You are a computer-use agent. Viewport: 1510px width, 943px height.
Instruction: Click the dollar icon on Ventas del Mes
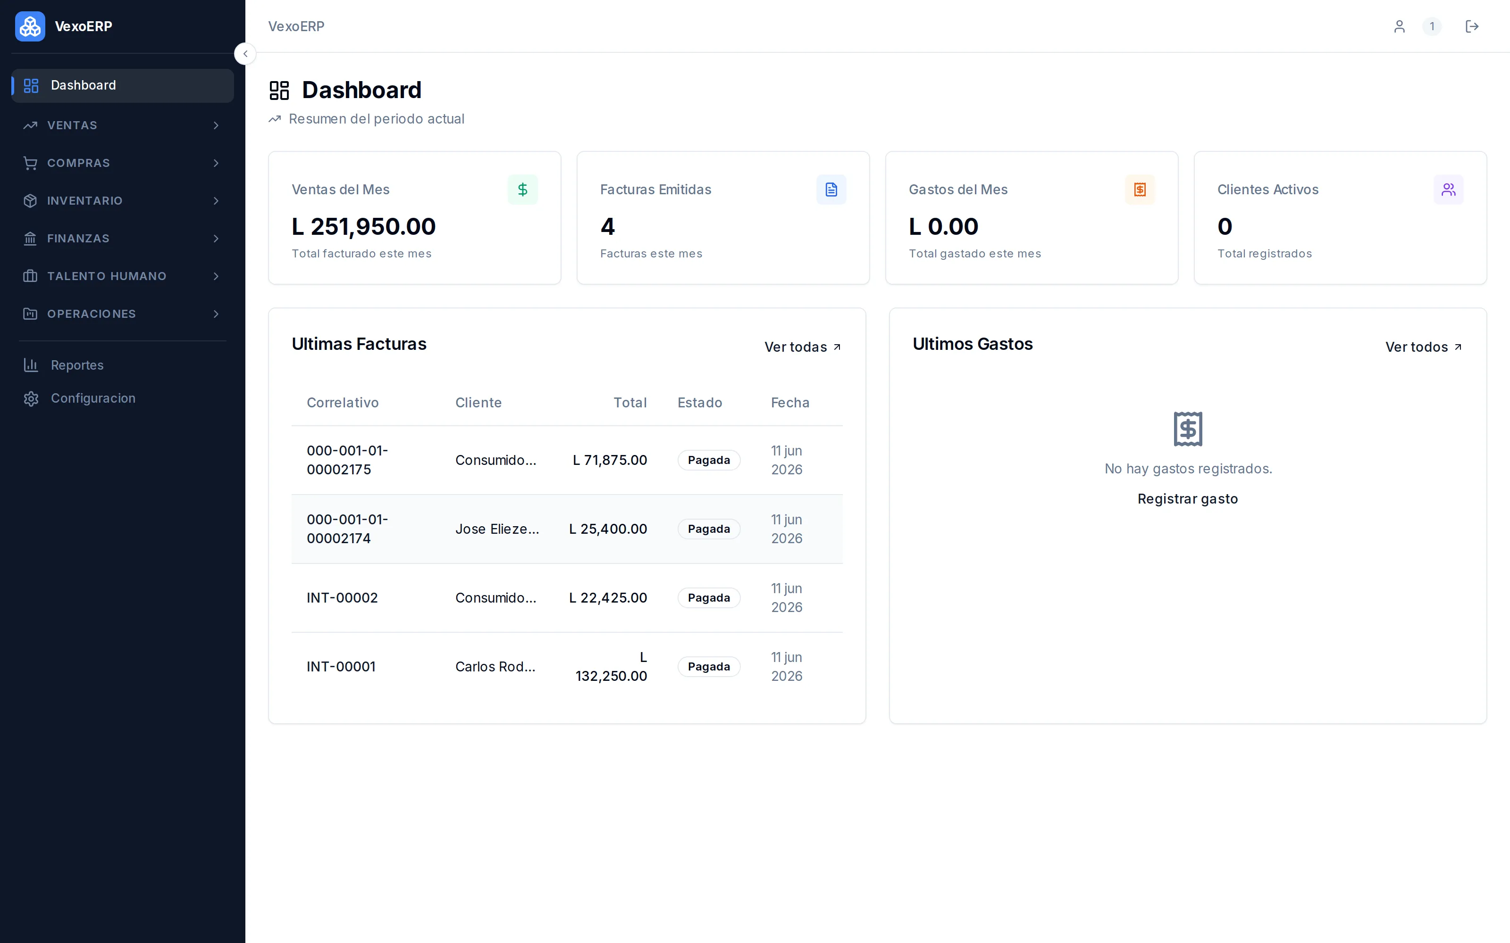tap(522, 190)
